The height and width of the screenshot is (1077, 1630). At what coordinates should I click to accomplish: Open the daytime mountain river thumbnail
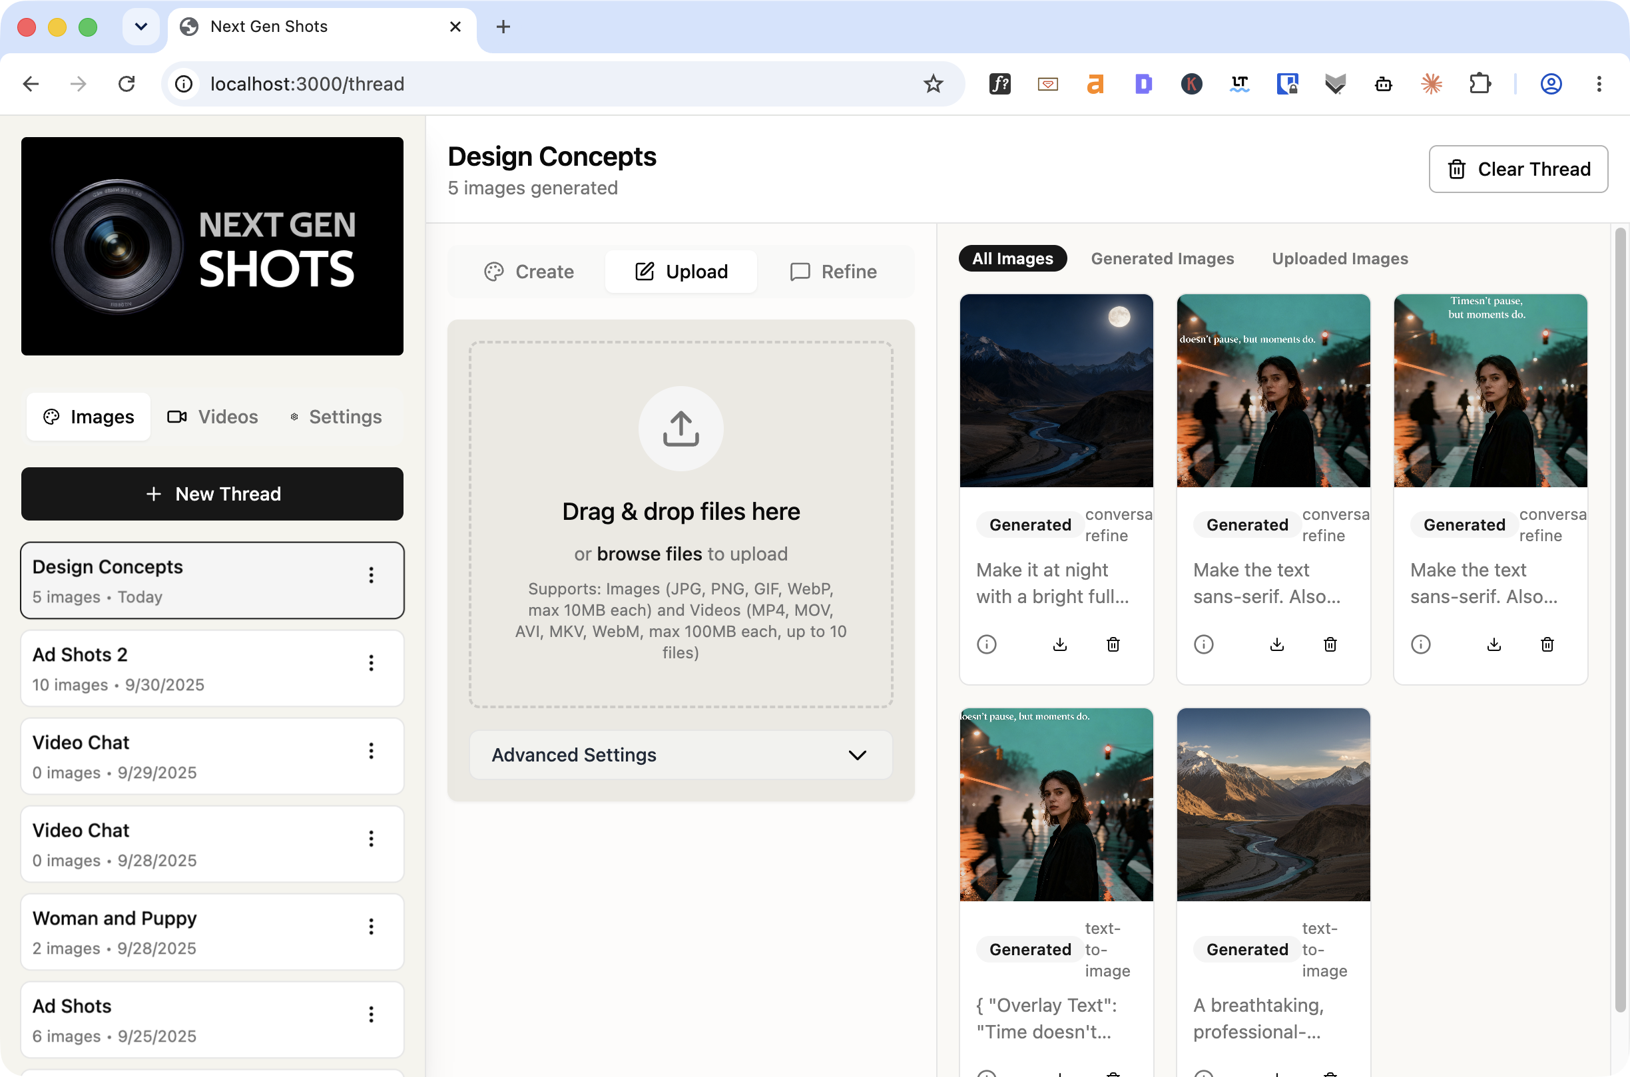pos(1273,804)
